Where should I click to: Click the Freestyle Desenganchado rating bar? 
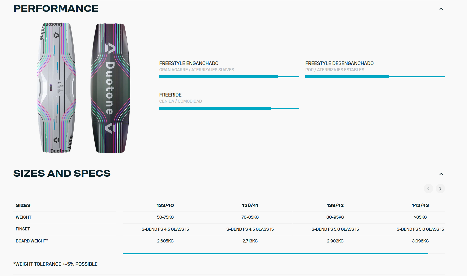point(375,77)
